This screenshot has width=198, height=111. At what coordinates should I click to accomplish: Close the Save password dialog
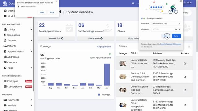[181, 1]
